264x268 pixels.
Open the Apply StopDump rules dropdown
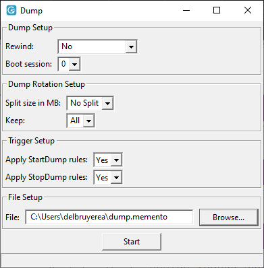point(108,177)
